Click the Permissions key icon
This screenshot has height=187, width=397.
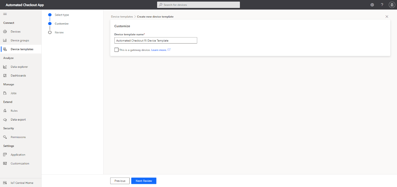coord(5,137)
